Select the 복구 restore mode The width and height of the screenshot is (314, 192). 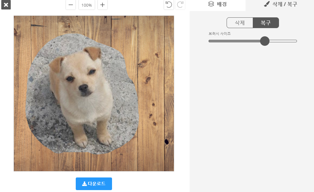click(266, 23)
